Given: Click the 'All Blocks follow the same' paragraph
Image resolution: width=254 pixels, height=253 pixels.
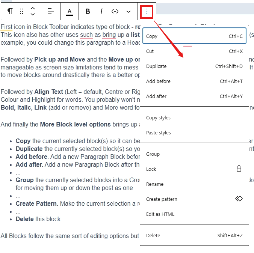Looking at the screenshot, I should (x=70, y=236).
